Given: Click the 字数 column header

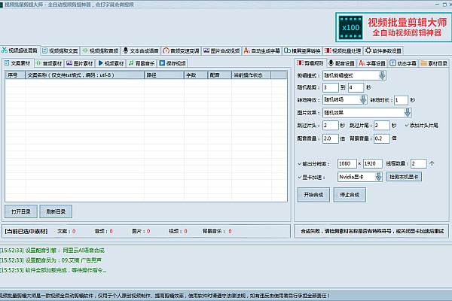Looking at the screenshot, I should pyautogui.click(x=196, y=75).
